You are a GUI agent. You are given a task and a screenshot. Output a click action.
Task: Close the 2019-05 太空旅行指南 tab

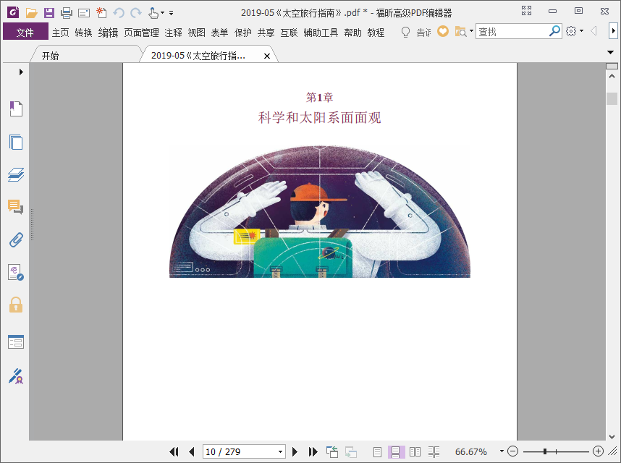click(x=267, y=56)
